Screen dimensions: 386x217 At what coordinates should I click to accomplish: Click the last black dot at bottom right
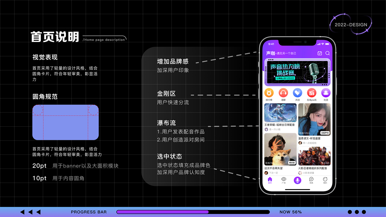coord(364,212)
